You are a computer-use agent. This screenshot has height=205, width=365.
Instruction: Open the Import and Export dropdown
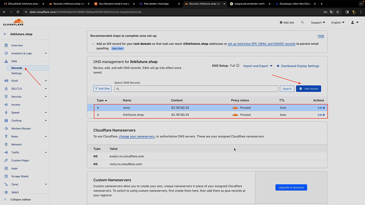coord(258,66)
